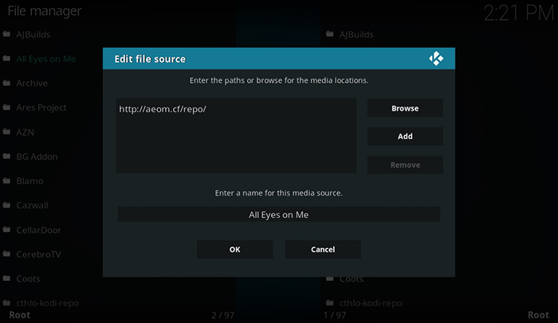Click cthlo-kodi-repo folder icon in right pane
The width and height of the screenshot is (558, 323).
[329, 303]
